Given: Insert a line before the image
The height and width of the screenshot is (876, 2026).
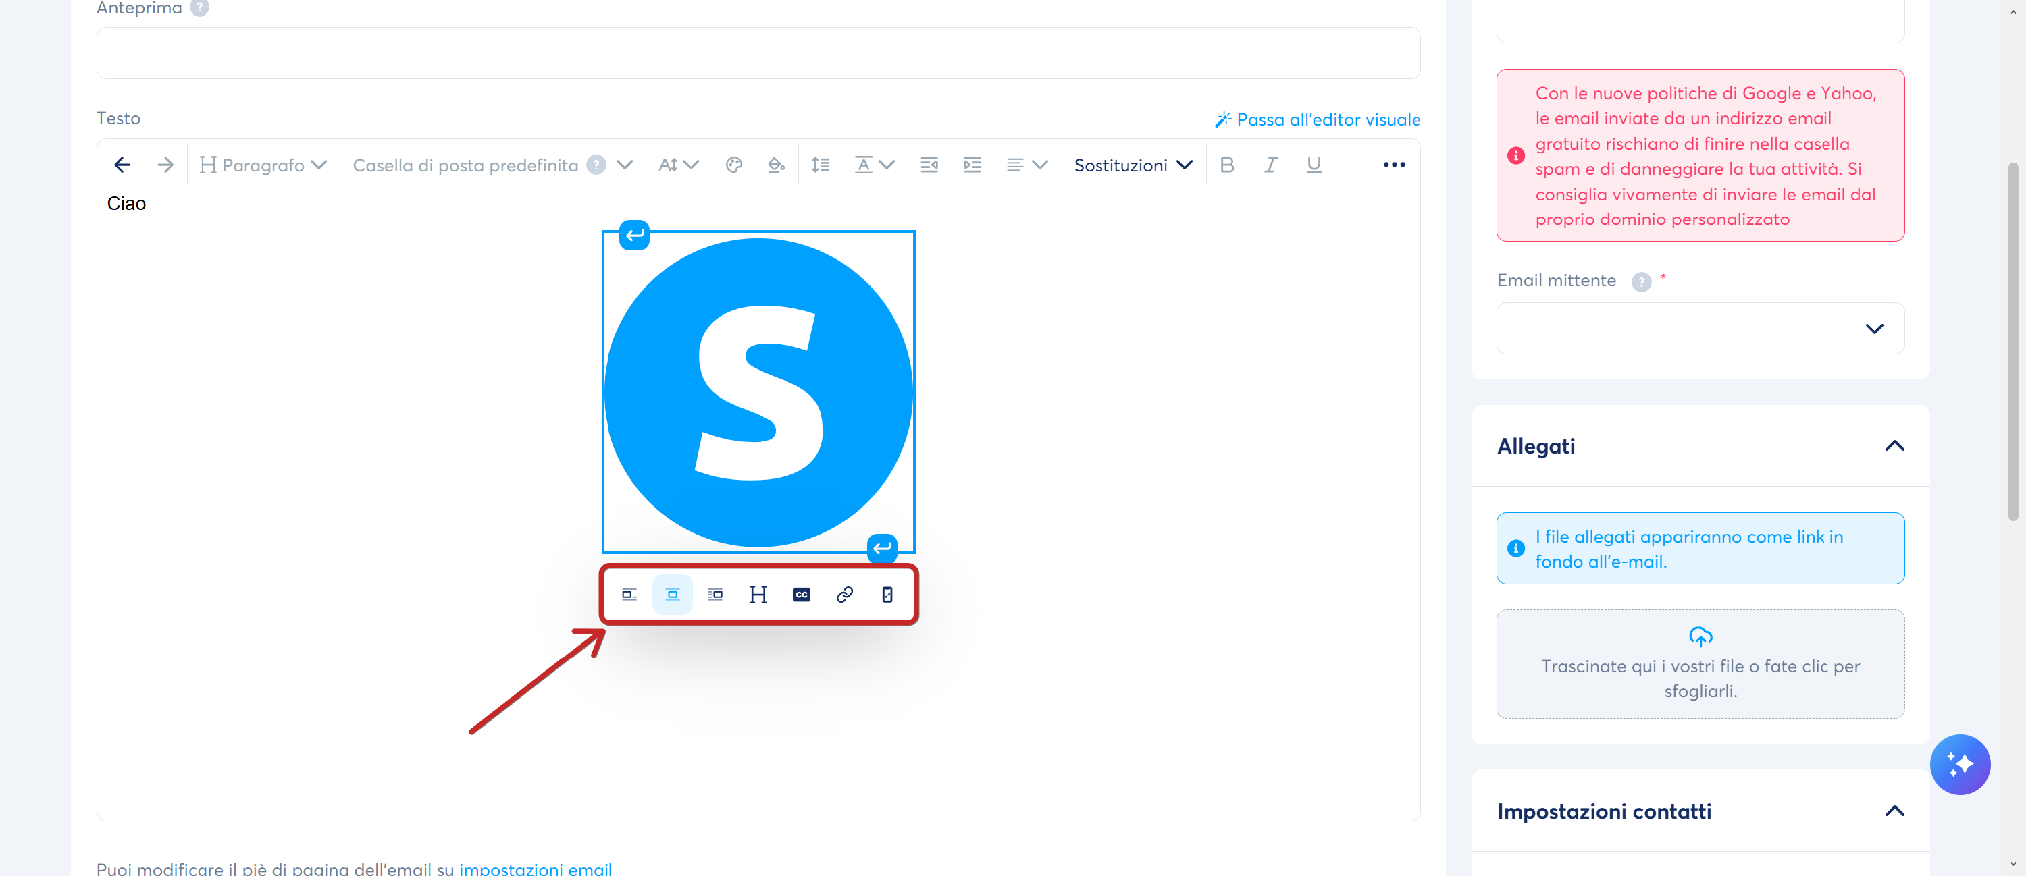Looking at the screenshot, I should click(634, 235).
